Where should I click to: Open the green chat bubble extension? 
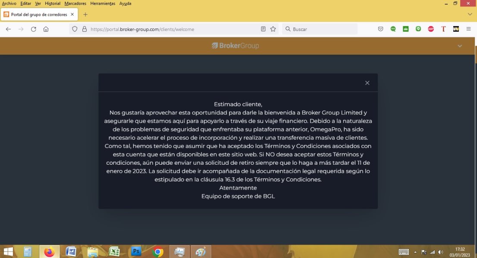[393, 29]
